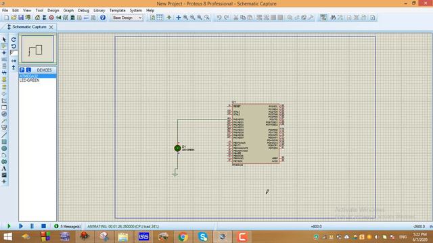The height and width of the screenshot is (243, 433).
Task: Click the Zoom In magnifier icon
Action: click(x=185, y=18)
